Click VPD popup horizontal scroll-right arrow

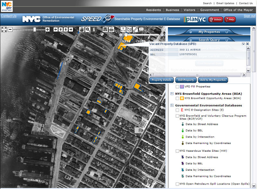click(x=244, y=75)
